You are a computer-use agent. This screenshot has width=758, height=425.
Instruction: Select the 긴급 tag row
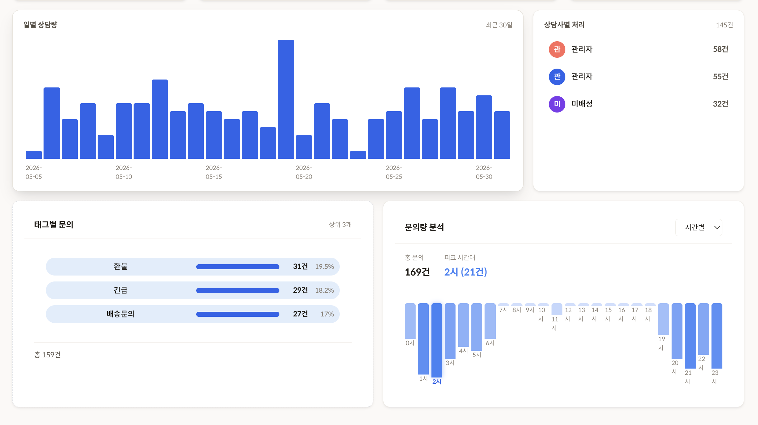click(193, 290)
